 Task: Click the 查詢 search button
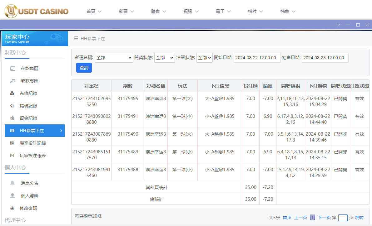[84, 68]
